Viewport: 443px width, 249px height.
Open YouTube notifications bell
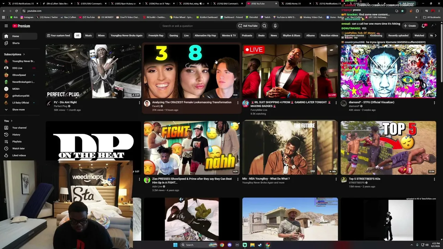coord(424,26)
